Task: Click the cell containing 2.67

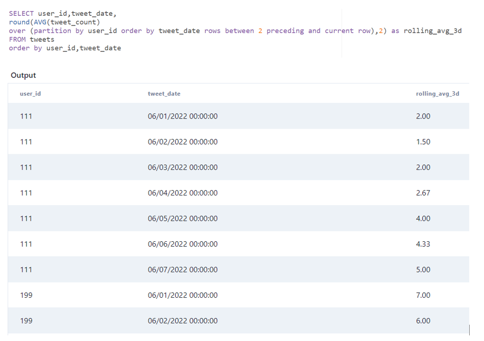Action: pyautogui.click(x=423, y=193)
